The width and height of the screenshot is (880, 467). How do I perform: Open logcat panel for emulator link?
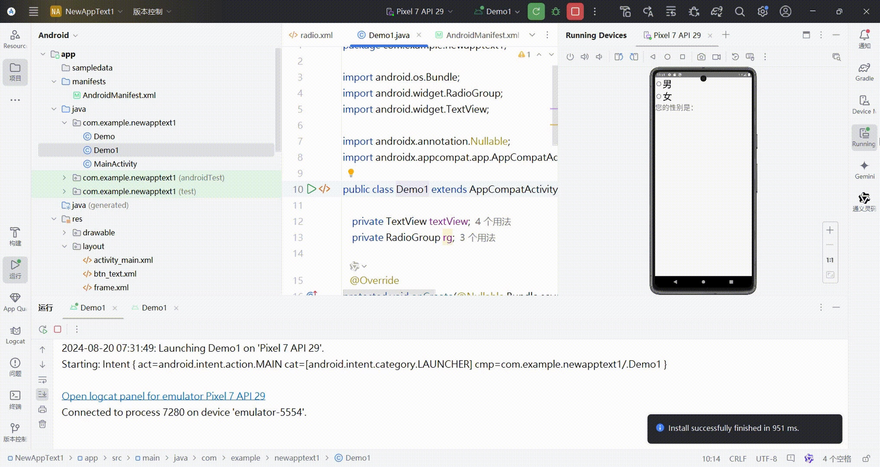pyautogui.click(x=163, y=396)
